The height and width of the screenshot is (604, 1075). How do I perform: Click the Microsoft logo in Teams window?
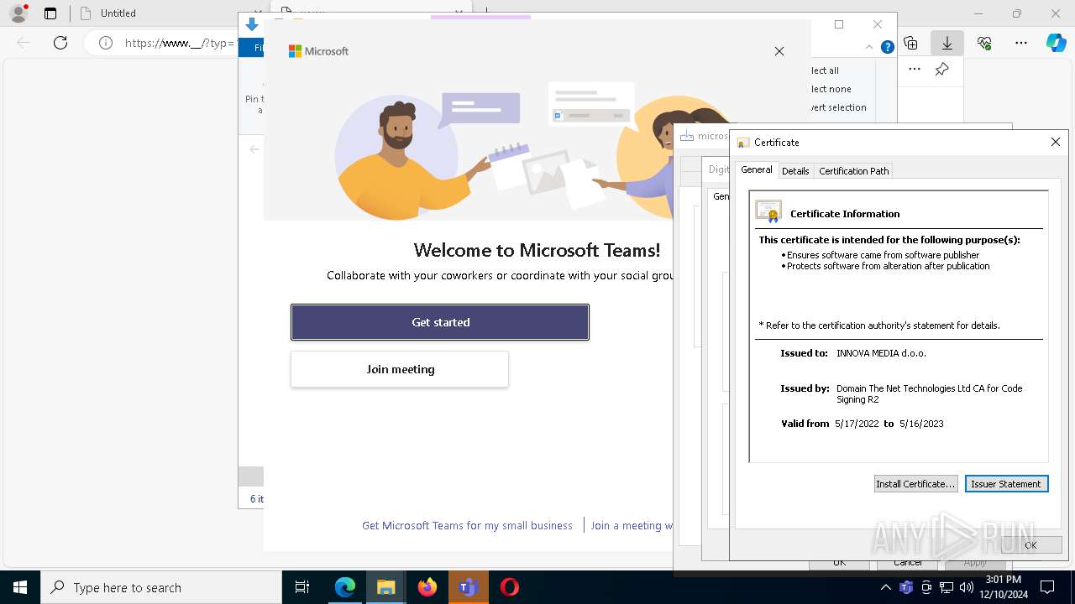tap(318, 51)
